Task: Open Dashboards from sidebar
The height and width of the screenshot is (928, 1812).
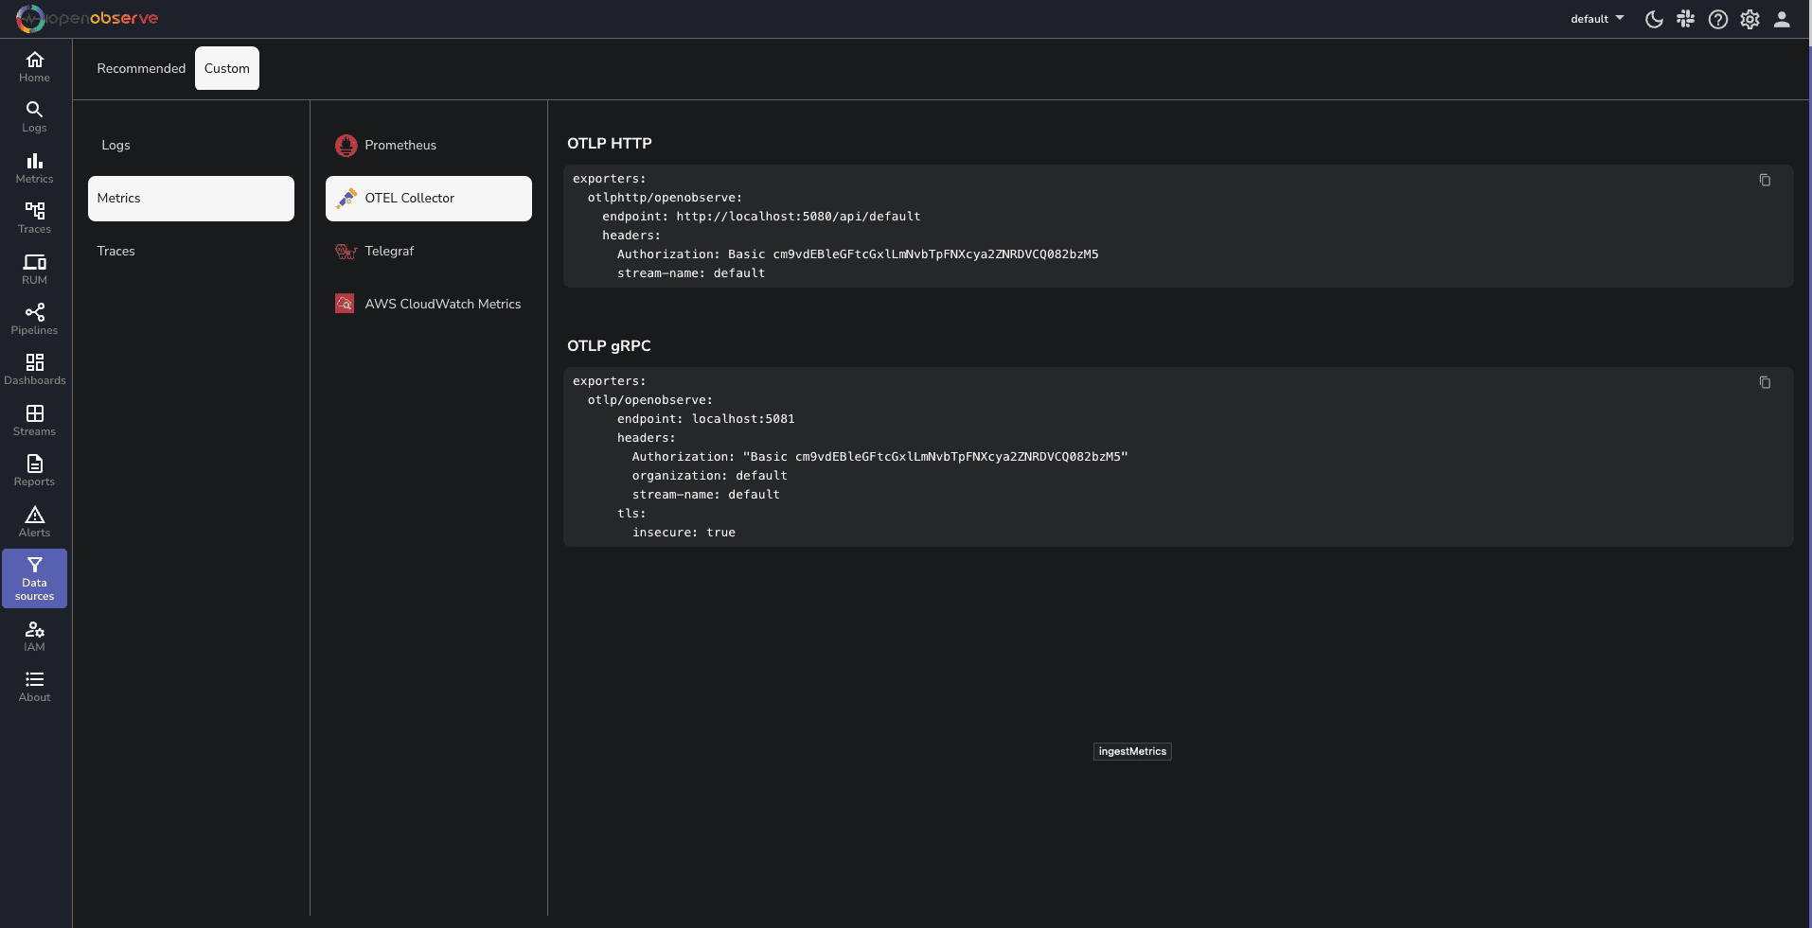Action: click(35, 369)
